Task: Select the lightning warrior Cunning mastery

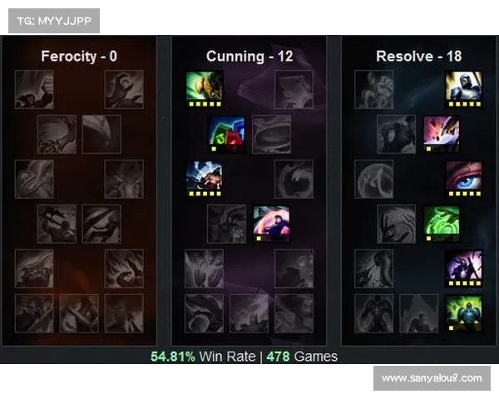Action: [x=205, y=180]
